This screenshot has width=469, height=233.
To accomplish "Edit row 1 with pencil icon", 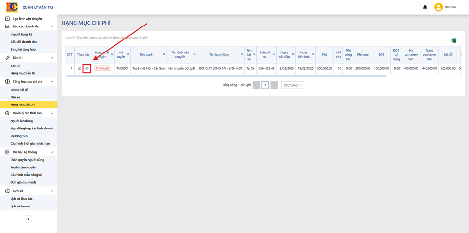I will point(79,68).
